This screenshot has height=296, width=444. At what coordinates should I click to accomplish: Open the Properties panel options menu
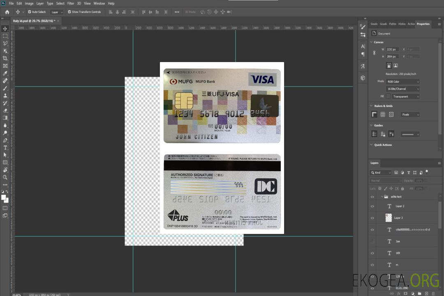[x=439, y=24]
